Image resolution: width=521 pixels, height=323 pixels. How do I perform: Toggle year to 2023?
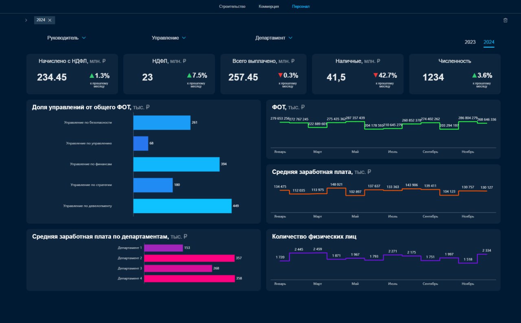coord(470,42)
